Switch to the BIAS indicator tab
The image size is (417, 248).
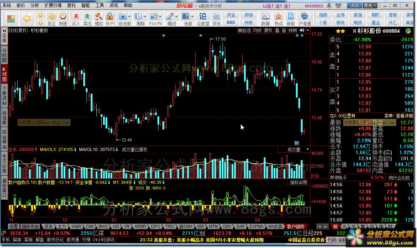tap(103, 226)
